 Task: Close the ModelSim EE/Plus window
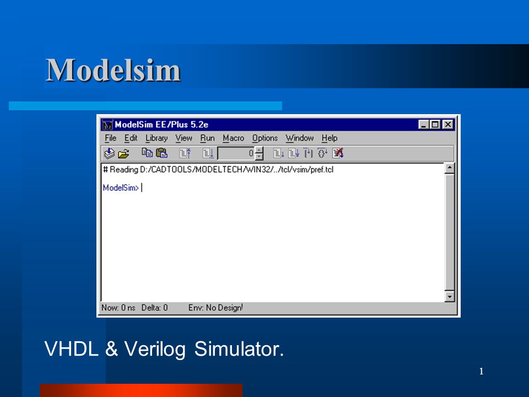tap(447, 125)
